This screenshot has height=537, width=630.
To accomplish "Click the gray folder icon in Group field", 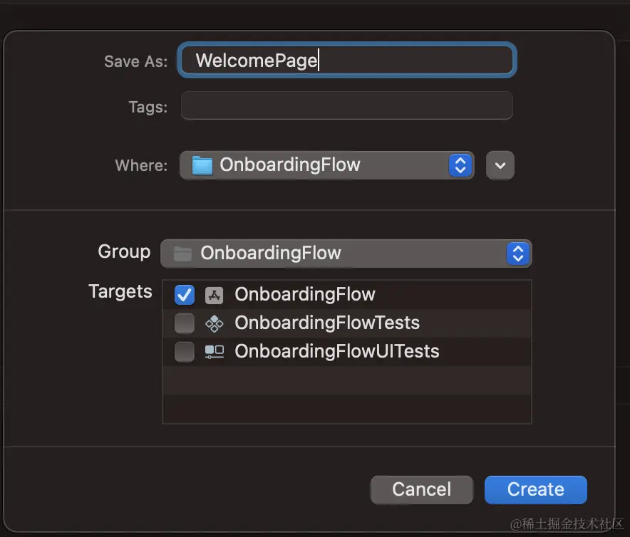I will coord(183,253).
